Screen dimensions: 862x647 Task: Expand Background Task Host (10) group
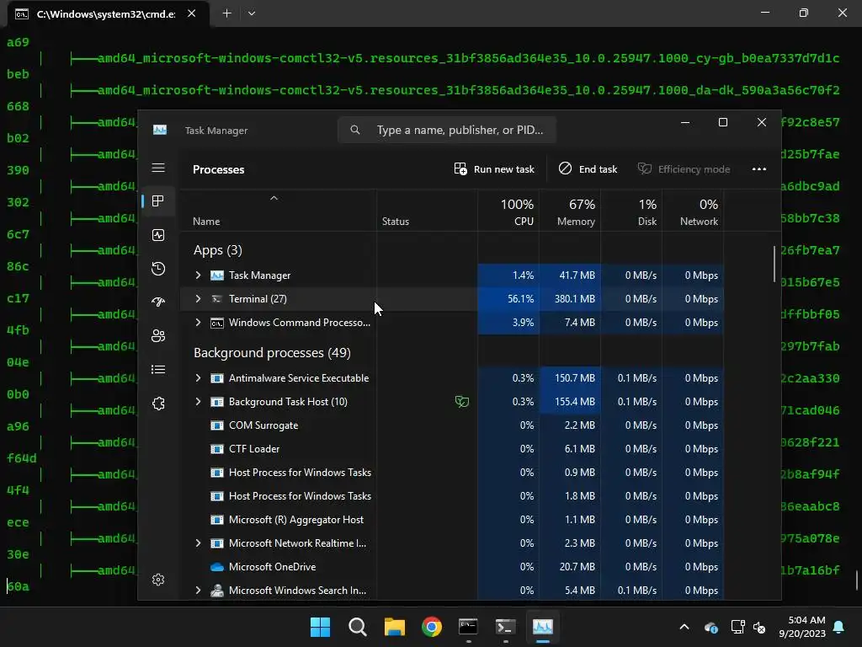tap(198, 402)
